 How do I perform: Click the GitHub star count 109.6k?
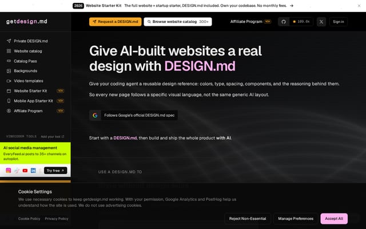301,22
